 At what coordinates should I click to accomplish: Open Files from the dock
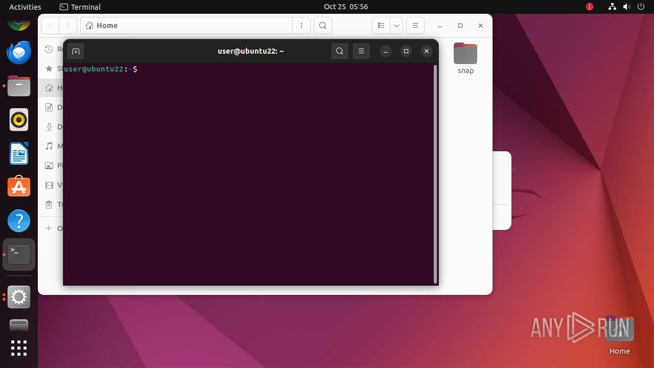19,86
